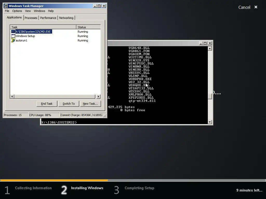Viewport: 266px width, 199px height.
Task: Open the View menu
Action: [x=28, y=11]
